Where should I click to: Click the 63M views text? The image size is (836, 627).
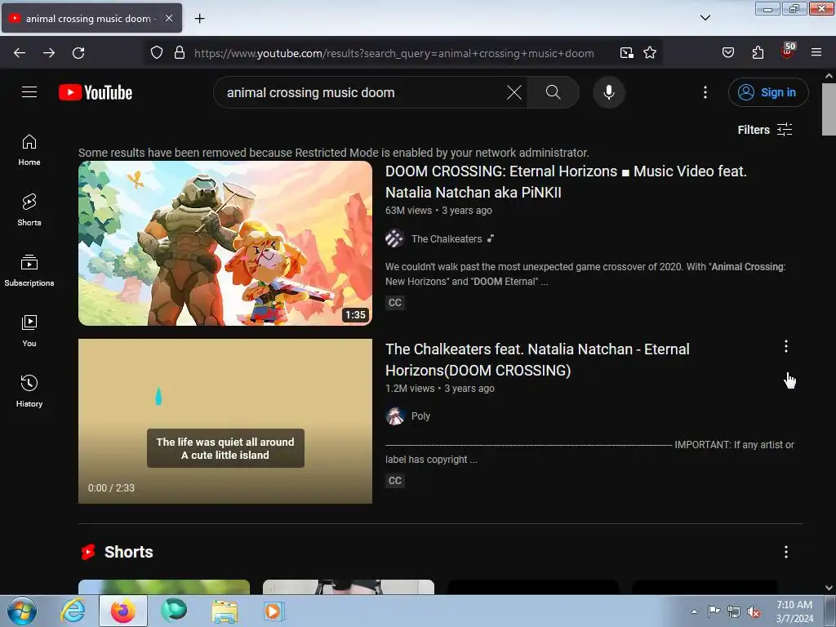click(408, 211)
